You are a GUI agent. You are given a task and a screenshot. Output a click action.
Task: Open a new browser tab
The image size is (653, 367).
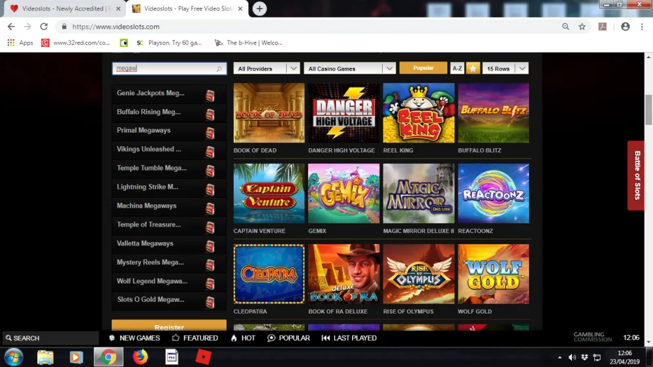[x=259, y=8]
